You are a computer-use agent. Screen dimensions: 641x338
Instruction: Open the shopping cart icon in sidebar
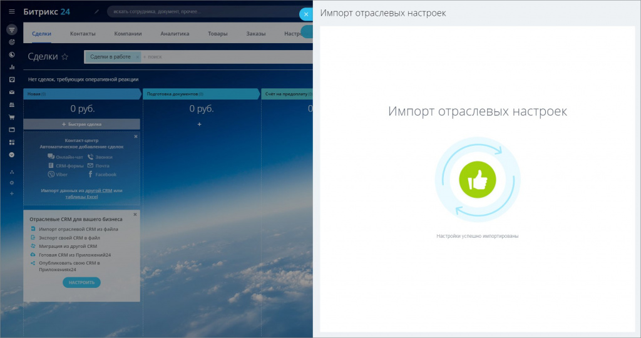click(12, 117)
